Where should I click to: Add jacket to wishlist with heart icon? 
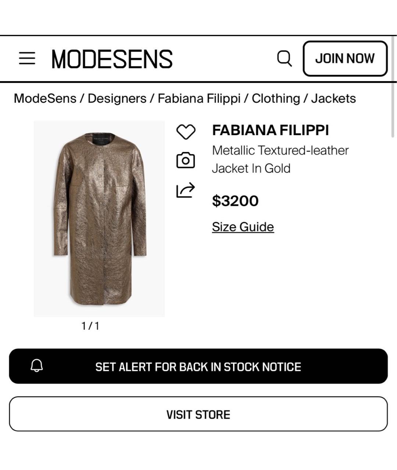186,132
